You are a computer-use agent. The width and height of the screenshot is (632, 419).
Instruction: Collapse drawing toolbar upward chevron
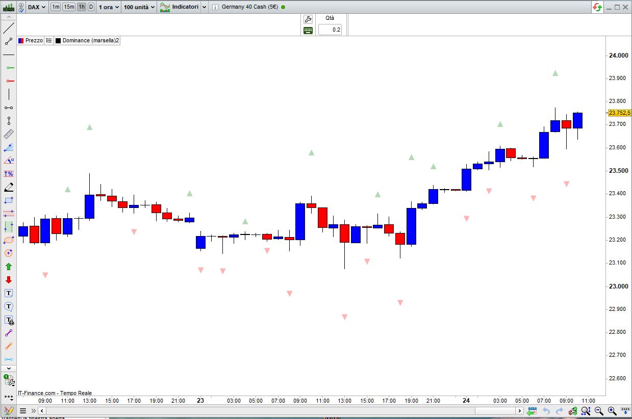pos(9,16)
